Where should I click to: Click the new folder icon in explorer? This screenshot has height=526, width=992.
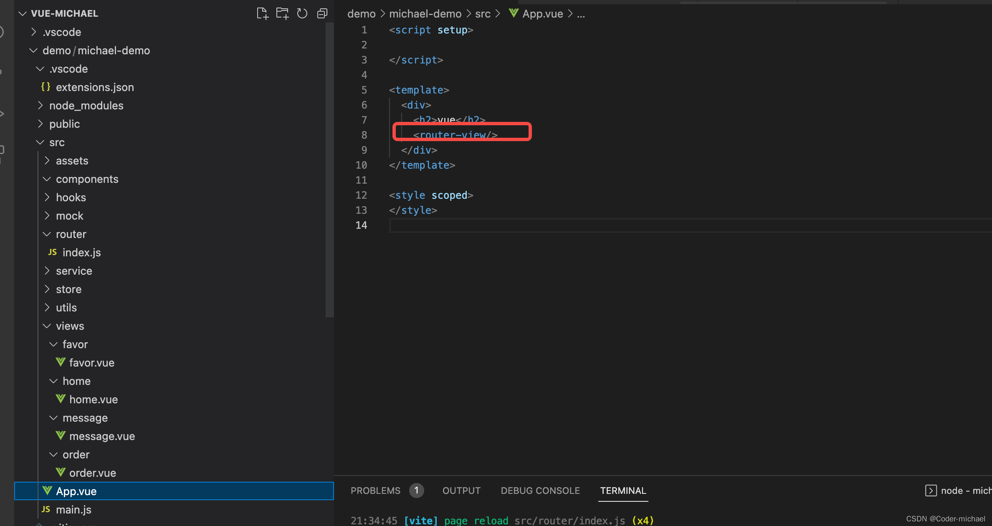coord(281,12)
